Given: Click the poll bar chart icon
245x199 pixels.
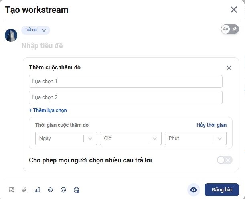Looking at the screenshot, I should tap(37, 190).
